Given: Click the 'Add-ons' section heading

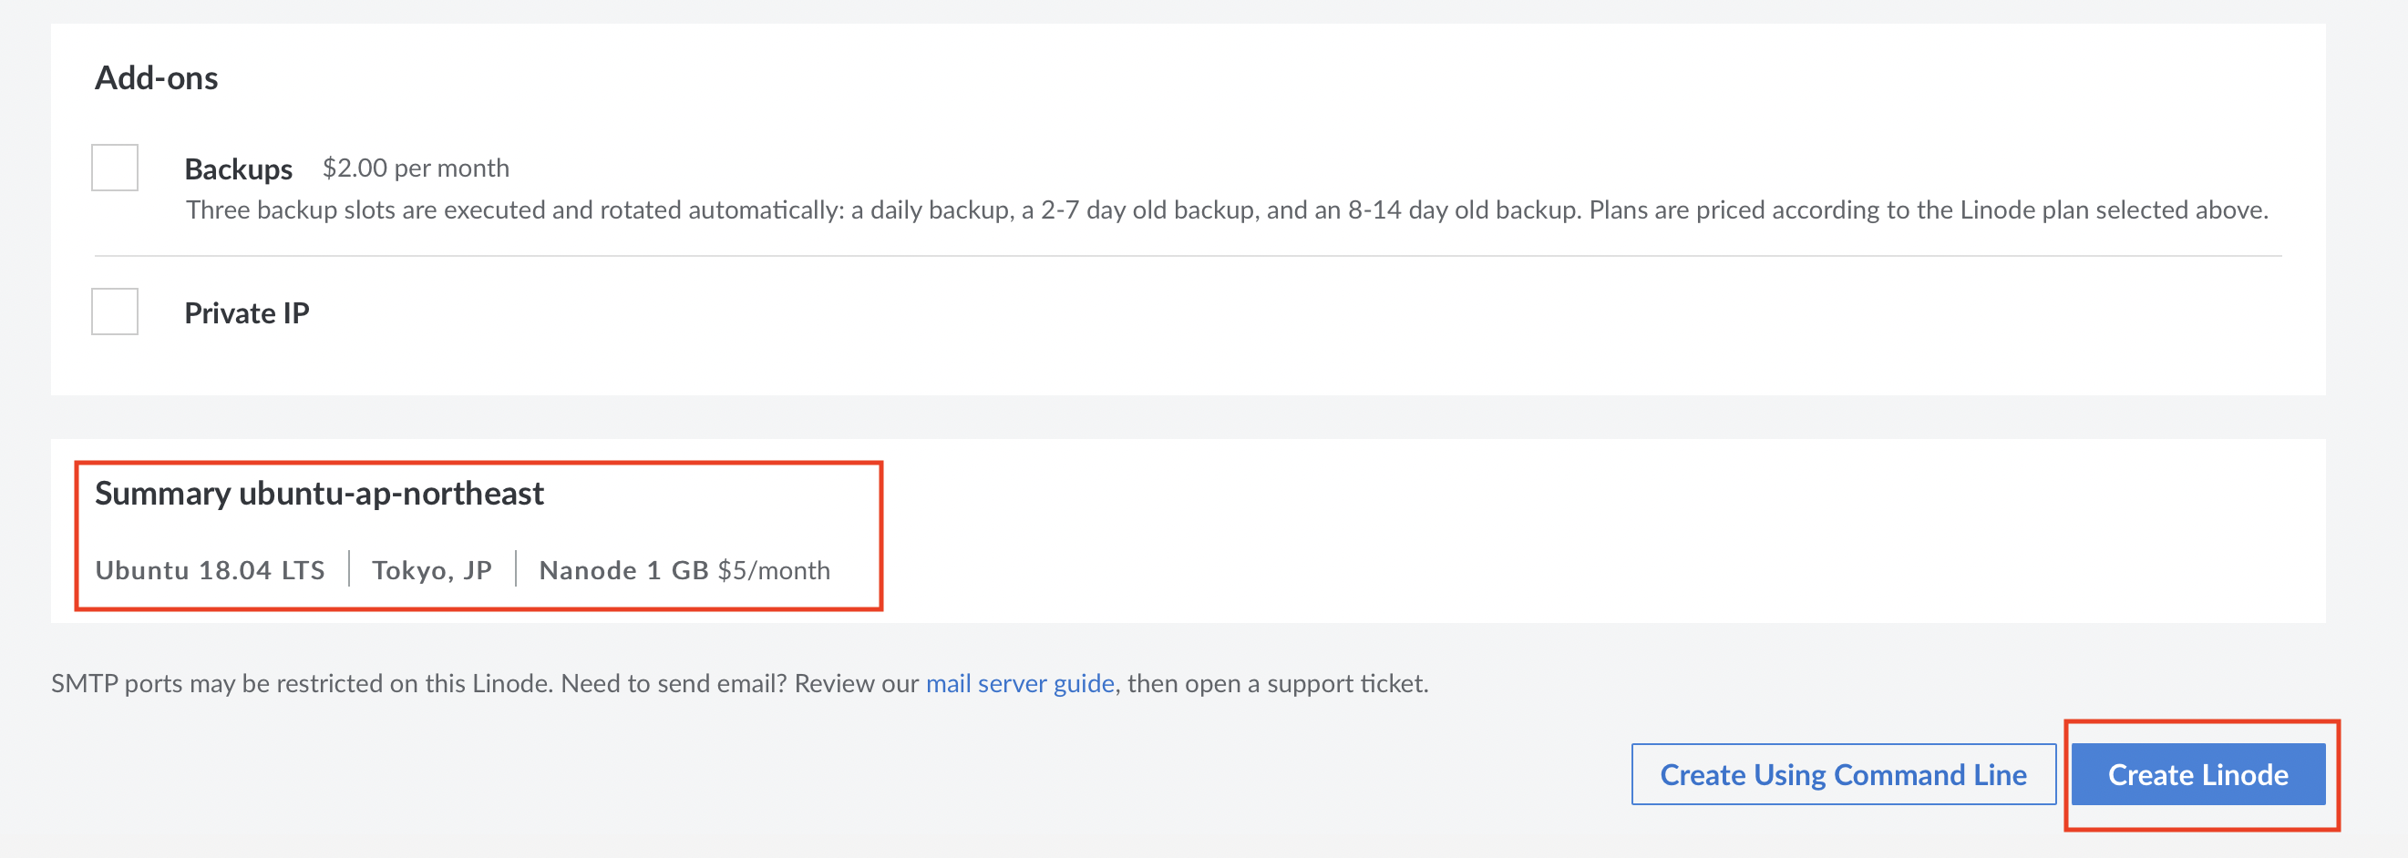Looking at the screenshot, I should (156, 77).
